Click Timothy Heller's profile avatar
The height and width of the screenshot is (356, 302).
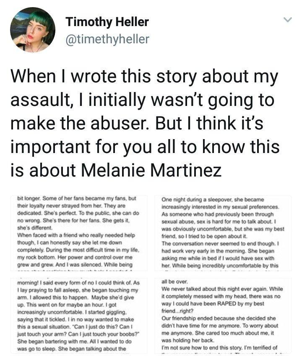[x=32, y=29]
